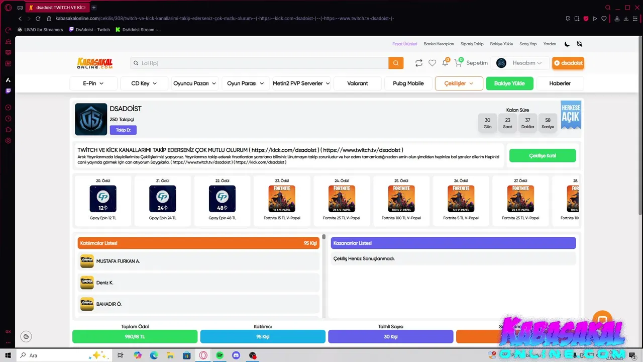Reload the page with browser refresh icon
643x362 pixels.
pos(38,19)
